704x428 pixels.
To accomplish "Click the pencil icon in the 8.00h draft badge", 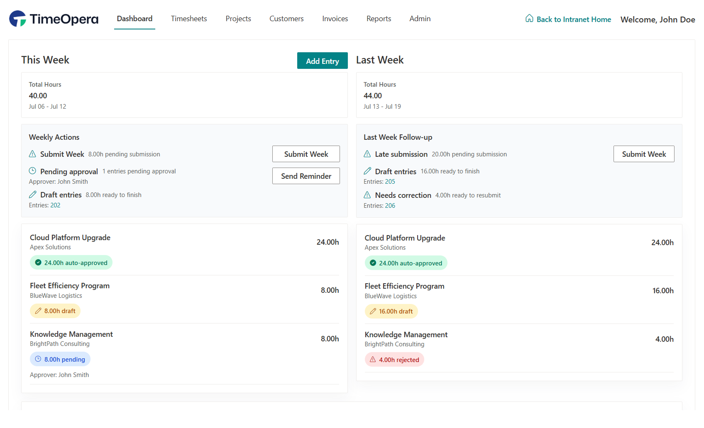I will (x=38, y=311).
